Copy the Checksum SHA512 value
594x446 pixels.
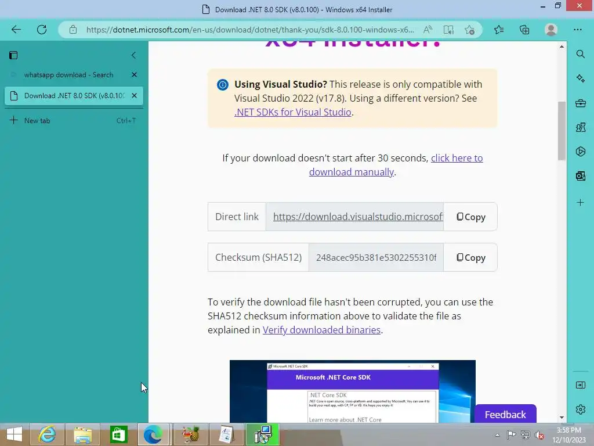[470, 257]
